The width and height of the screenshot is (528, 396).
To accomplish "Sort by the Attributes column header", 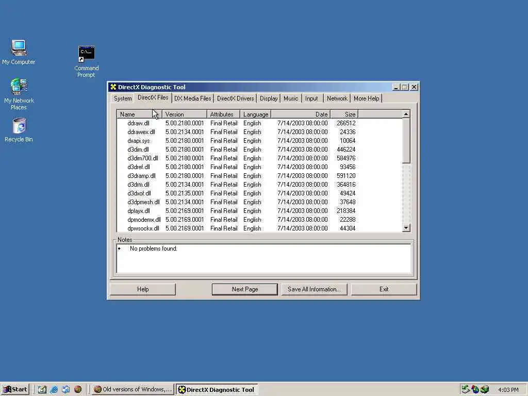I will pyautogui.click(x=224, y=114).
